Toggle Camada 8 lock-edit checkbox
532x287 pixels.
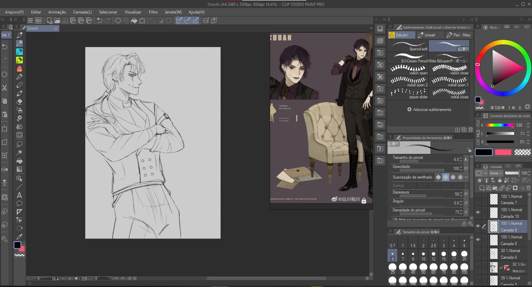tap(484, 240)
